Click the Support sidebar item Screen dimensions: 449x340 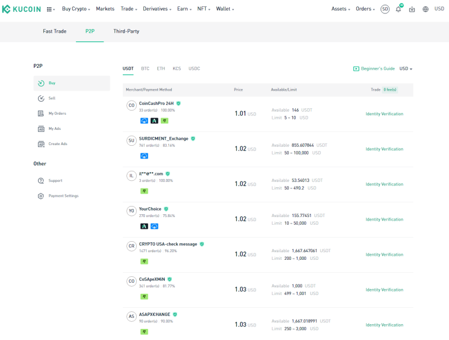(x=55, y=181)
